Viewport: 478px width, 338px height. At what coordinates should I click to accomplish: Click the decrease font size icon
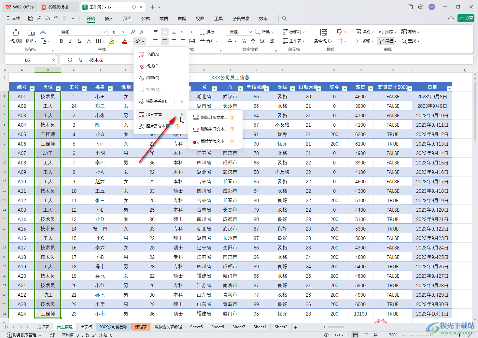point(142,32)
